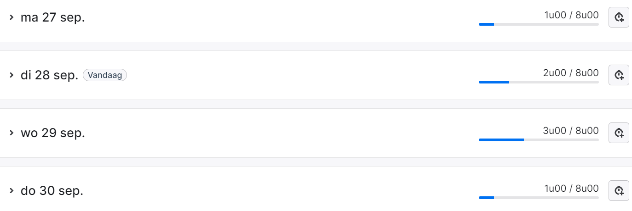The height and width of the screenshot is (211, 632).
Task: Click the 1u00 / 8u00 total on ma 27 sep.
Action: pyautogui.click(x=572, y=15)
